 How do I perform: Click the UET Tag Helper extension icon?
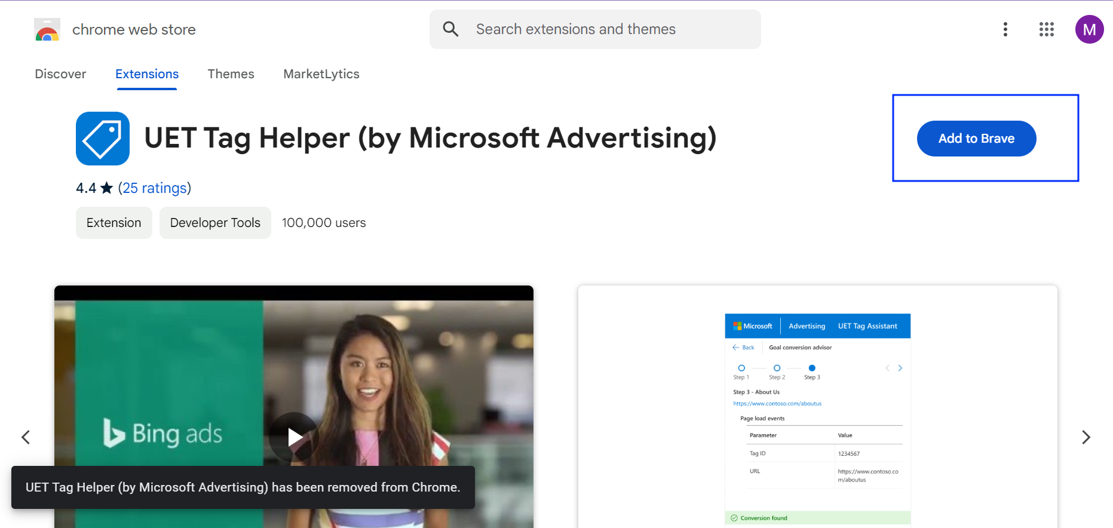(103, 139)
